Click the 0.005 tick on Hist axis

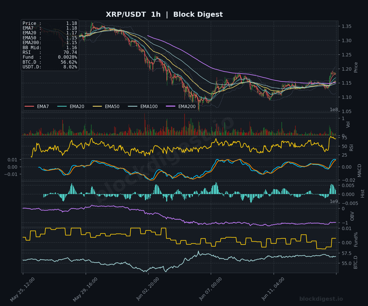[x=348, y=186]
